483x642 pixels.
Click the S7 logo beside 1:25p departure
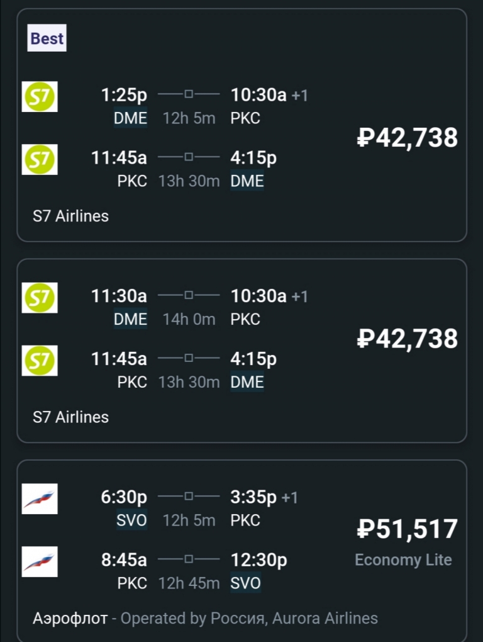(40, 97)
